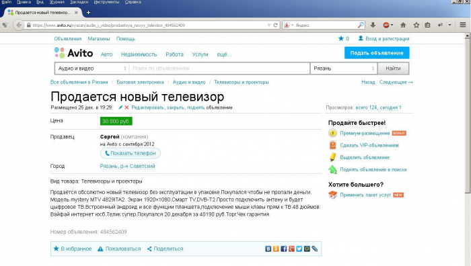Click 'Показать телефон' button
The width and height of the screenshot is (471, 266).
[131, 153]
